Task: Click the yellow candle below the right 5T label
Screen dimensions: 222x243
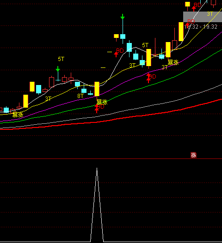Action: [x=148, y=57]
